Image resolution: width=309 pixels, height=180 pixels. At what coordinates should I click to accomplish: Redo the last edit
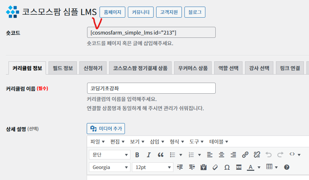[280, 155]
